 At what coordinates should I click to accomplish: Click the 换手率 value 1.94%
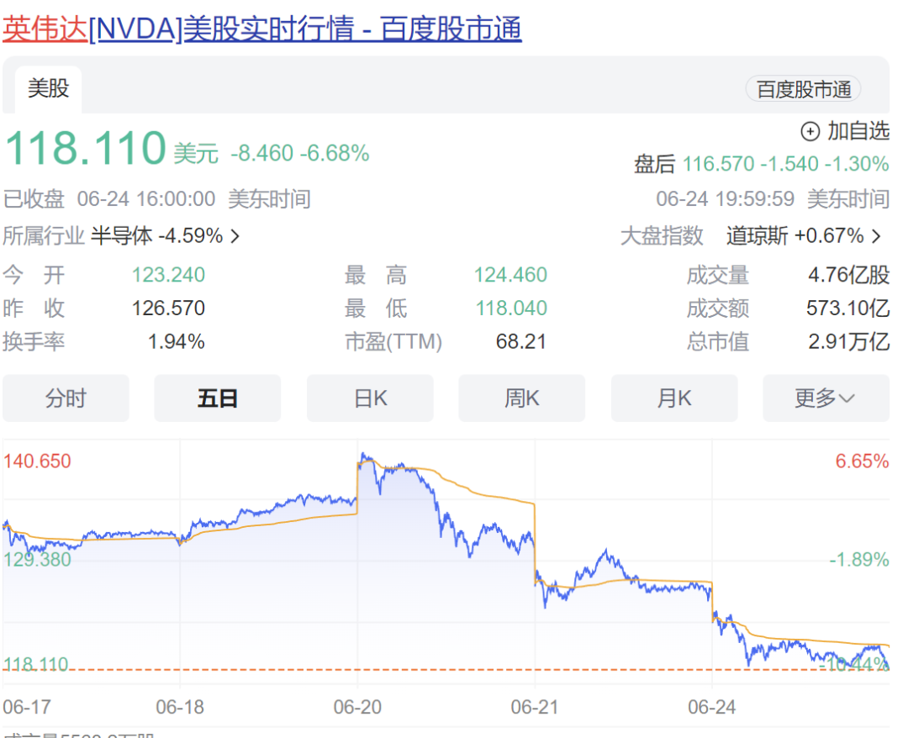point(176,341)
